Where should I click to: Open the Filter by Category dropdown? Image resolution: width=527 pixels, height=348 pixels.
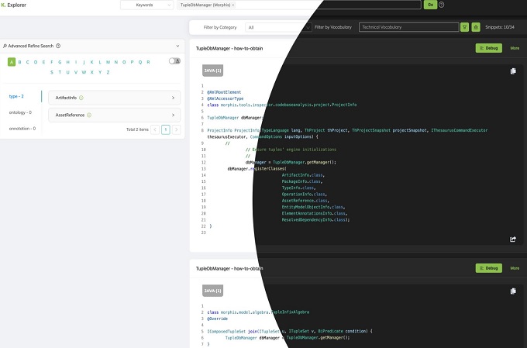pyautogui.click(x=277, y=27)
